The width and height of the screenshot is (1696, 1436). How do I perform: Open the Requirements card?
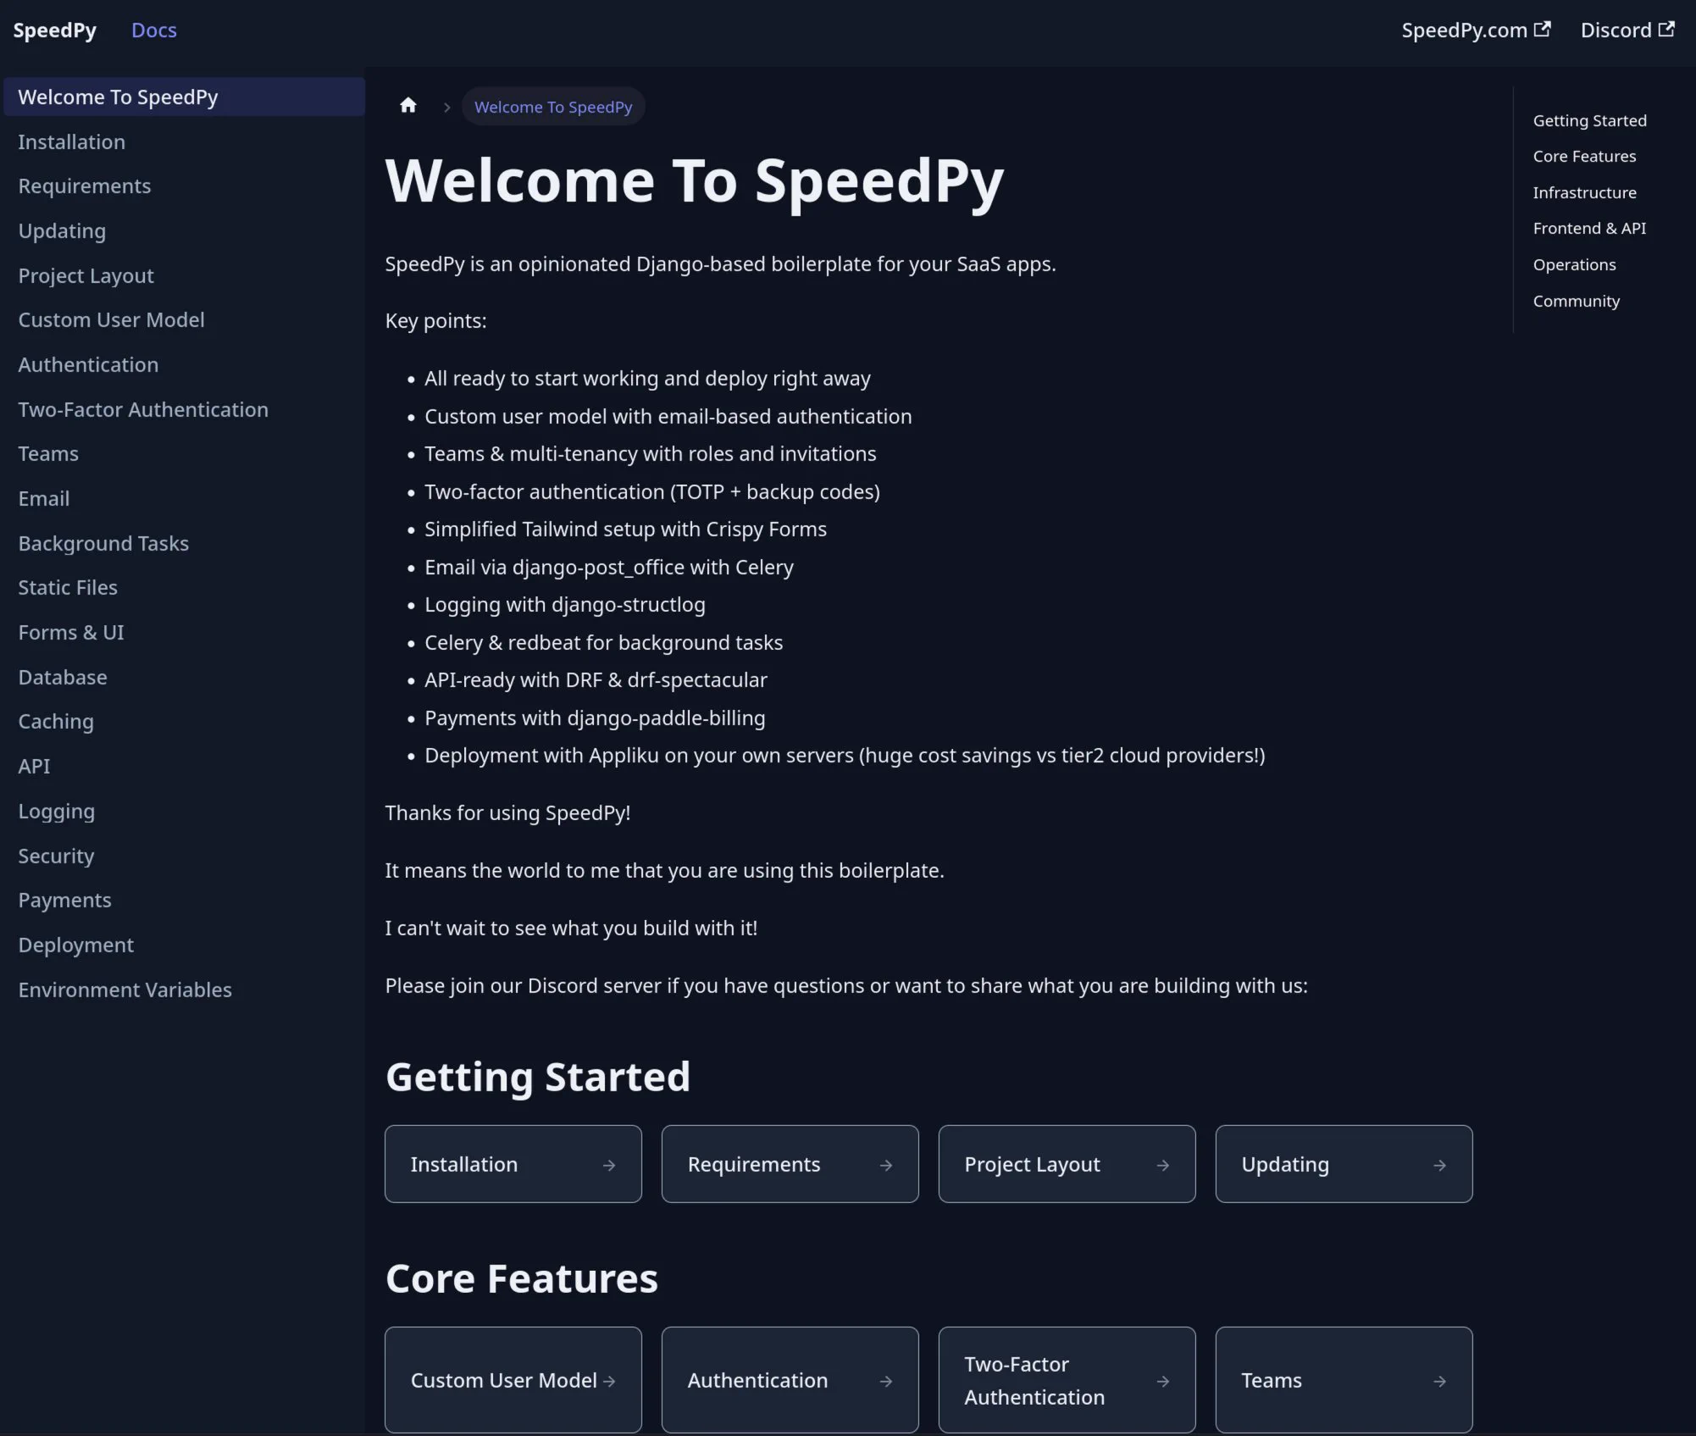click(790, 1164)
